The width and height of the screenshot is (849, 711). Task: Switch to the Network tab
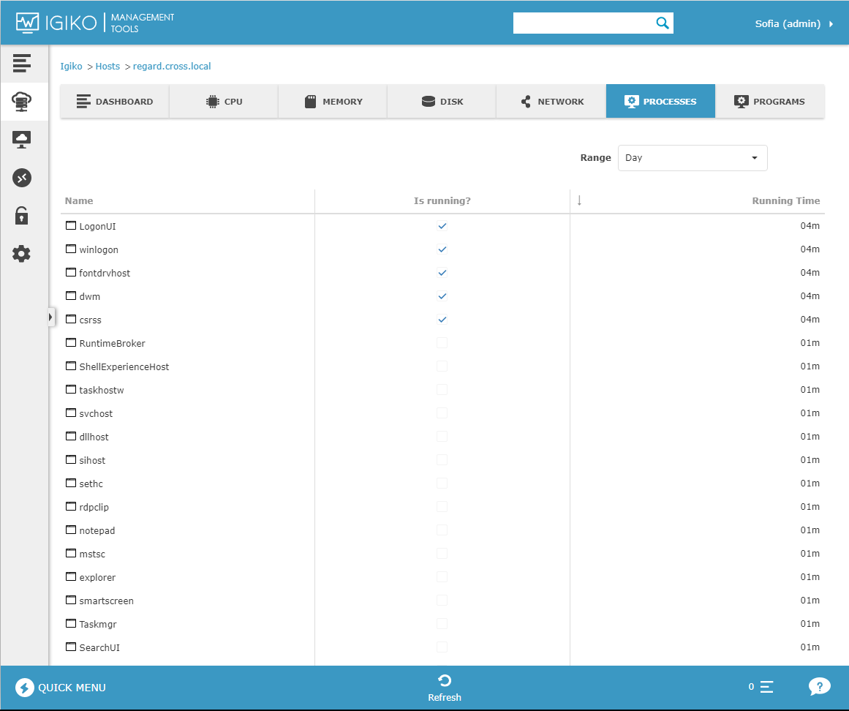click(551, 102)
